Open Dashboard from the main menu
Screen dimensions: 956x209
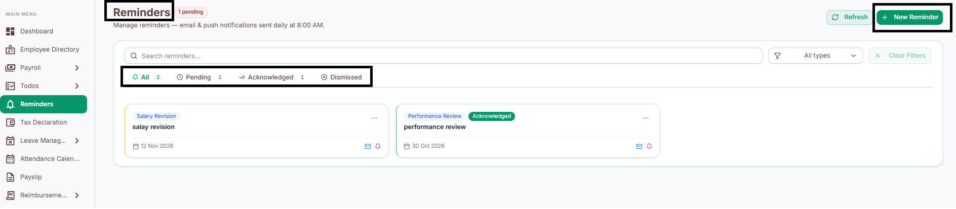point(44,31)
